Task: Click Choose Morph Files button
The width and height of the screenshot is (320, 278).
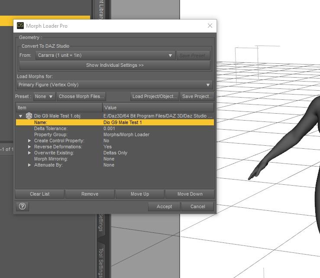Action: pos(81,96)
